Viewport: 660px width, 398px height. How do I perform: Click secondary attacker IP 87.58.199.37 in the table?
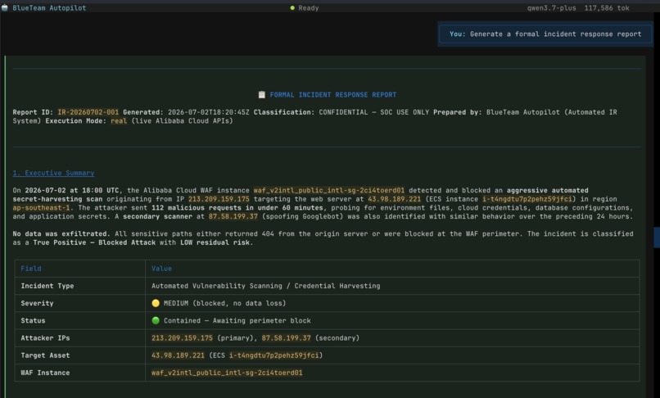(x=287, y=337)
